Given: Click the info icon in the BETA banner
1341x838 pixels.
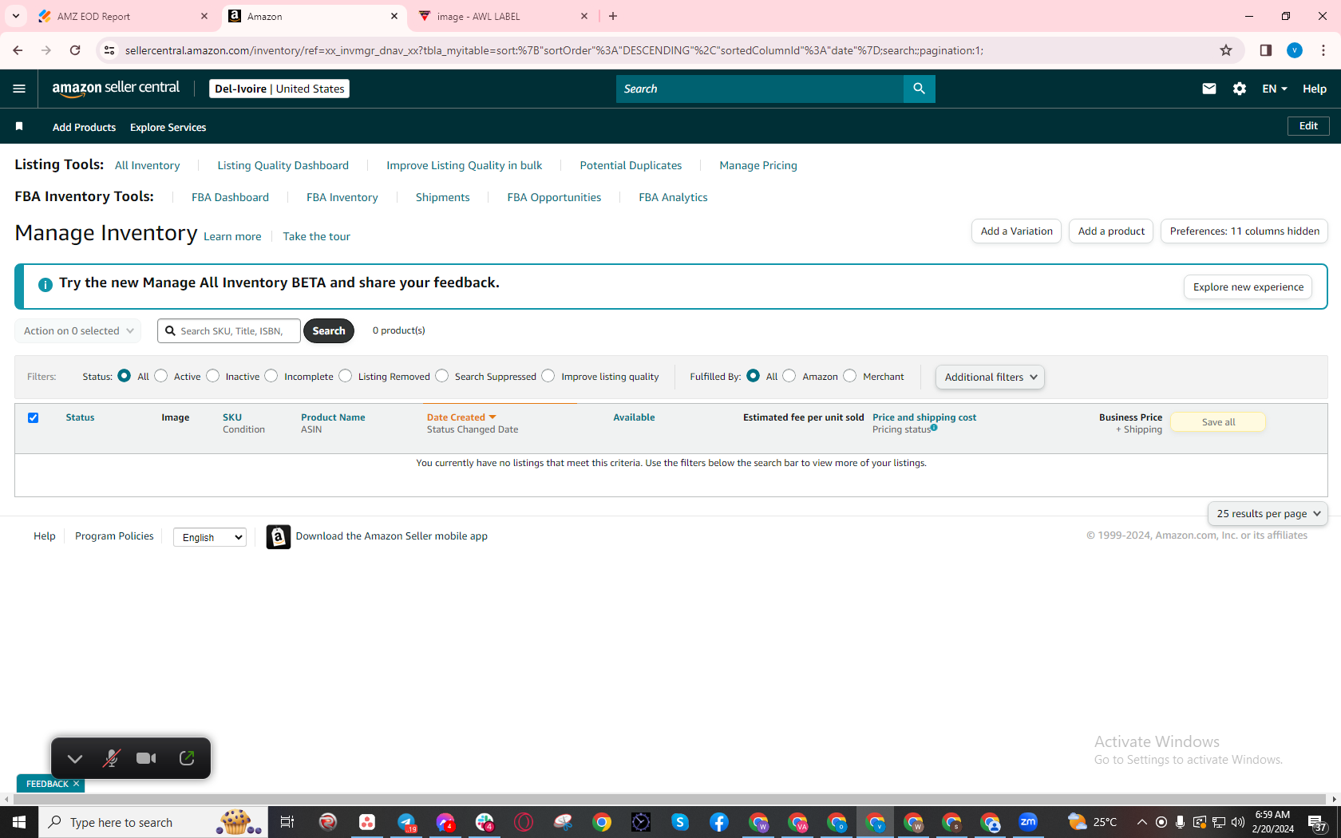Looking at the screenshot, I should (x=45, y=284).
